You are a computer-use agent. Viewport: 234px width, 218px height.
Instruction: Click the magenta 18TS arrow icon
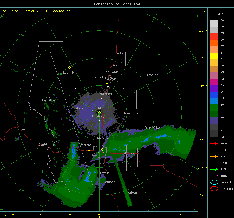point(214,176)
